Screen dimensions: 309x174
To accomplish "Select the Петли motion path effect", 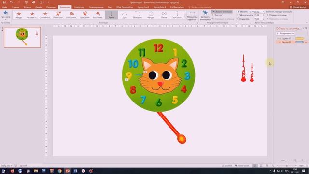I will point(164,15).
